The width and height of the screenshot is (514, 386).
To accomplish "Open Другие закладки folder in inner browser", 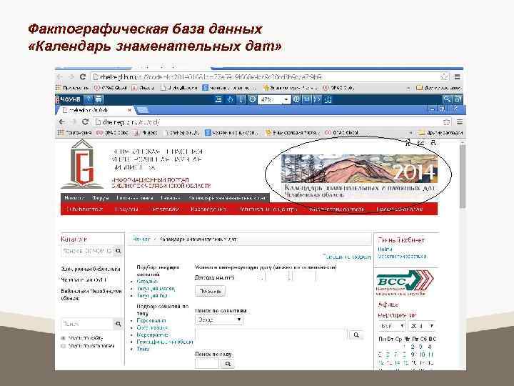I will pyautogui.click(x=442, y=133).
